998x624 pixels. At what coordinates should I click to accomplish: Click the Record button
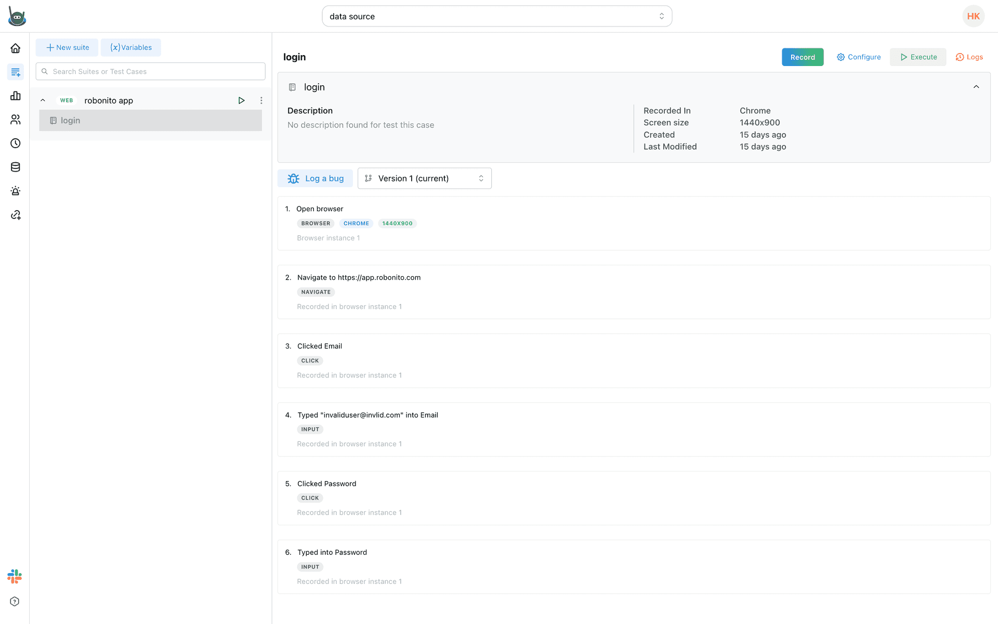(803, 57)
